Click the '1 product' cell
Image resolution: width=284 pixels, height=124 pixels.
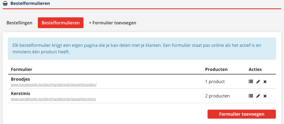(x=215, y=82)
